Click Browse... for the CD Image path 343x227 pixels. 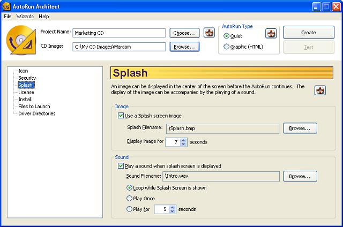(x=184, y=47)
